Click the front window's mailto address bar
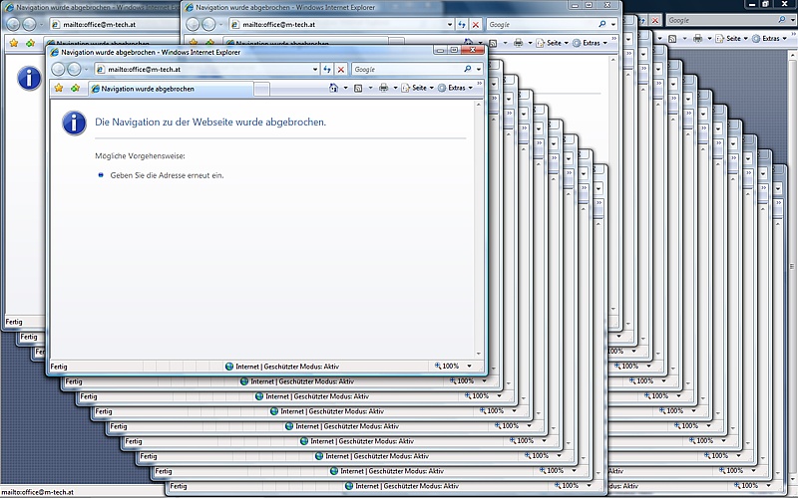The image size is (798, 498). pos(202,69)
